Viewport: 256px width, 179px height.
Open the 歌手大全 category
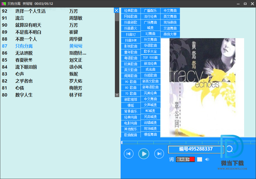click(150, 52)
